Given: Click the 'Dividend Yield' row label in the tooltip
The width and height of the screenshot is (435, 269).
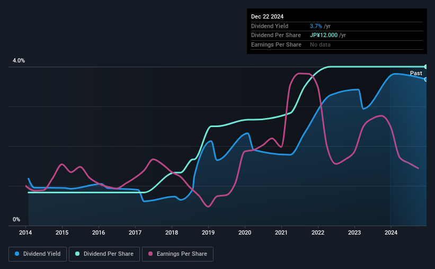Looking at the screenshot, I should coord(270,26).
